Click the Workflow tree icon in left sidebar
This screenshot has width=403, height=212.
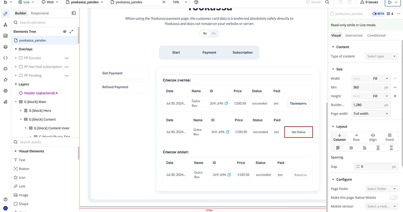[5, 25]
